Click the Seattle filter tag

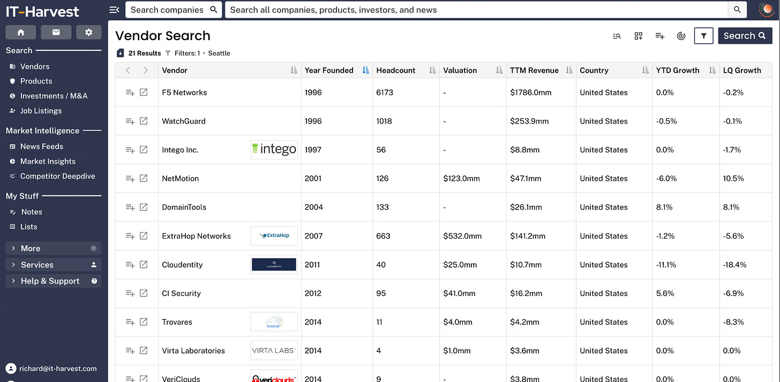coord(219,53)
